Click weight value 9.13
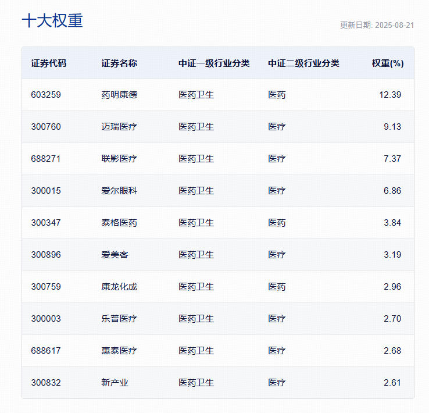The width and height of the screenshot is (429, 413). point(392,127)
